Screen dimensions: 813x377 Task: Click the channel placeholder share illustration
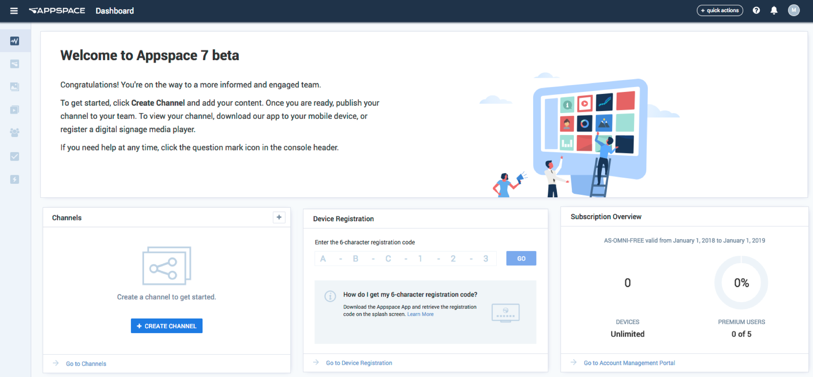click(x=167, y=266)
